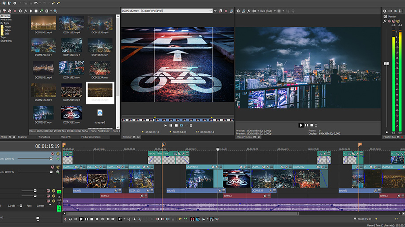Remove selected media with the red X icon
Viewport: 405px width, 227px height.
[15, 10]
